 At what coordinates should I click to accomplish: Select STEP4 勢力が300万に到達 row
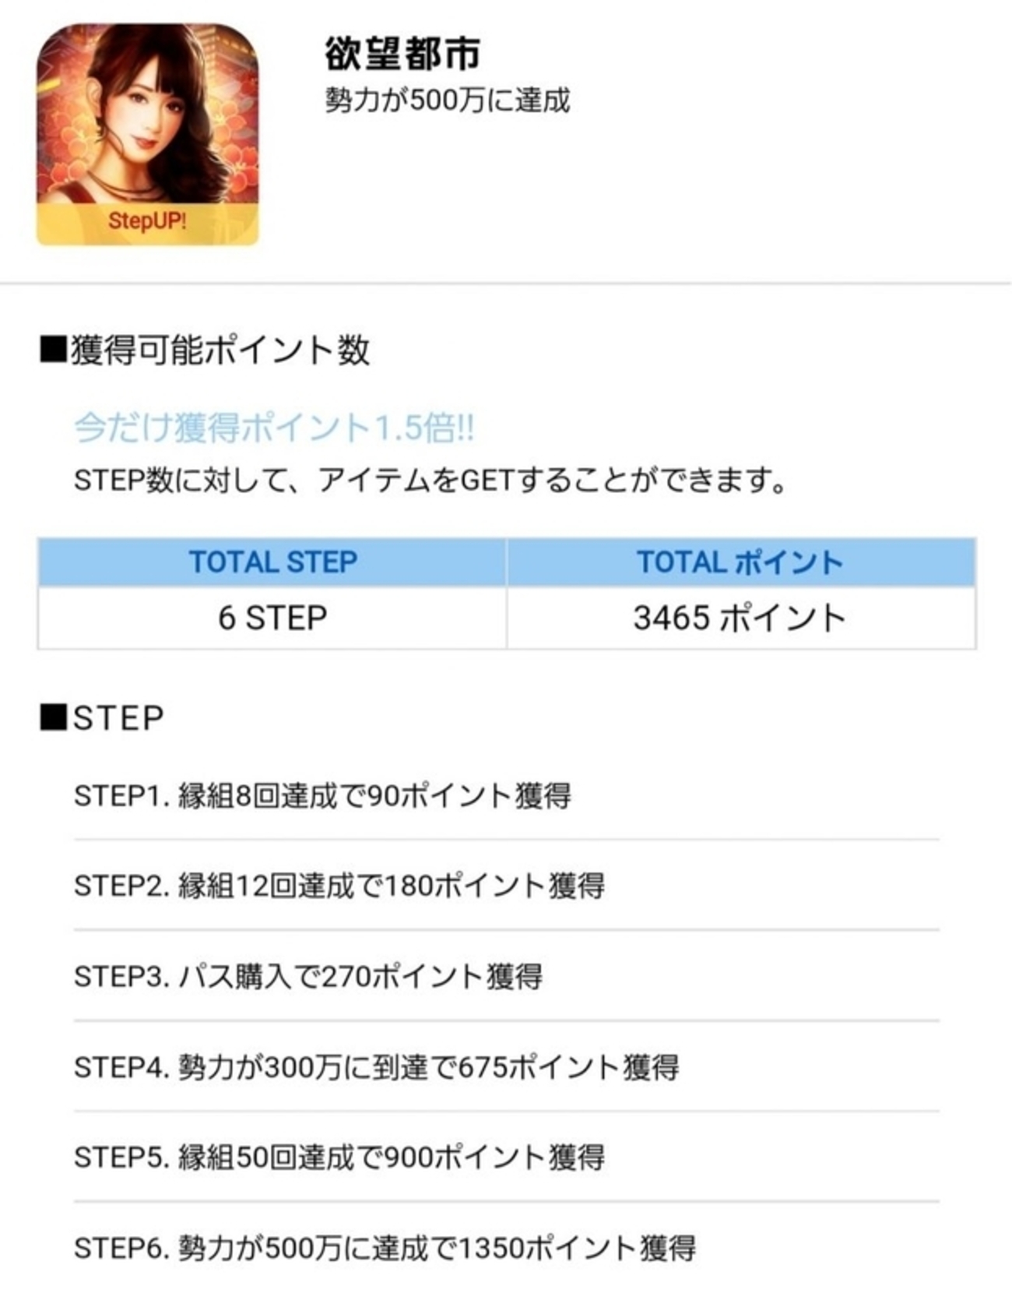point(507,1066)
